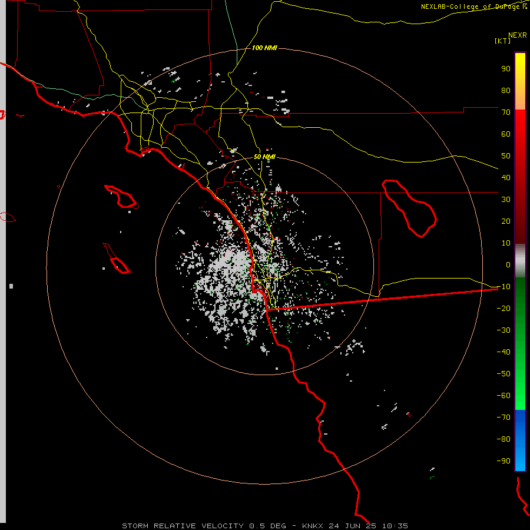The width and height of the screenshot is (530, 530).
Task: Click the Storm Relative Velocity caption at the bottom
Action: [x=264, y=526]
